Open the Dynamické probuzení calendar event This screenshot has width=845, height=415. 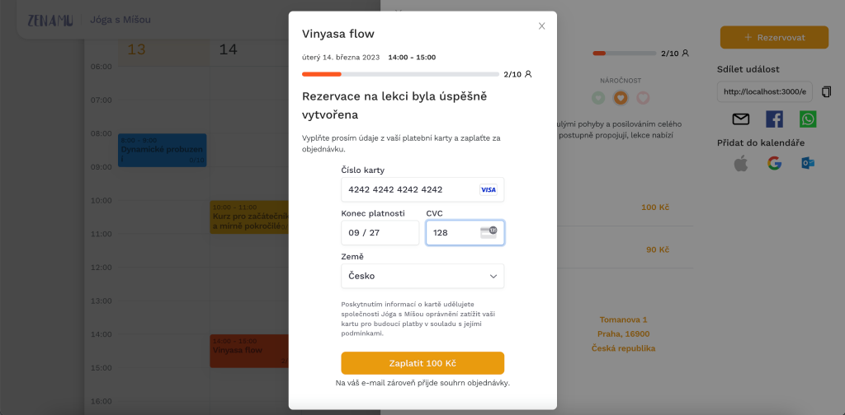[163, 150]
